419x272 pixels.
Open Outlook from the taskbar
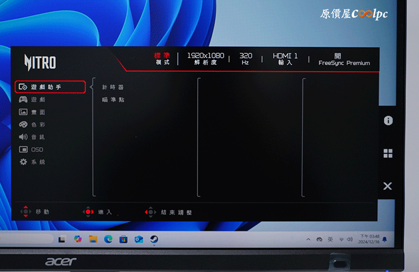click(139, 240)
